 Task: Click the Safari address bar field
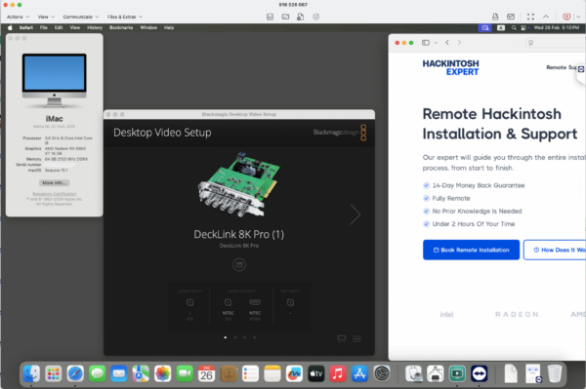coord(556,43)
